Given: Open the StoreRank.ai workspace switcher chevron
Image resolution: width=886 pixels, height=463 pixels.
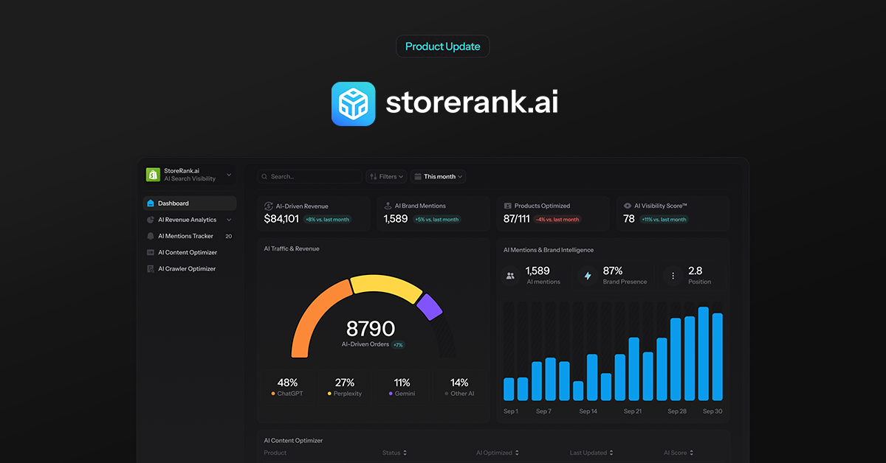Looking at the screenshot, I should pyautogui.click(x=229, y=175).
